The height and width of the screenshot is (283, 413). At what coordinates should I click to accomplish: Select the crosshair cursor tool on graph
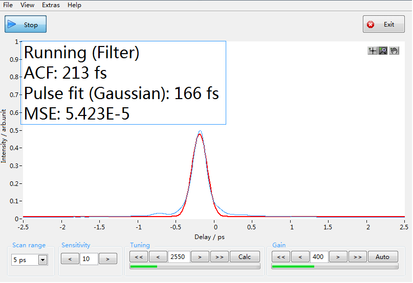[x=373, y=51]
